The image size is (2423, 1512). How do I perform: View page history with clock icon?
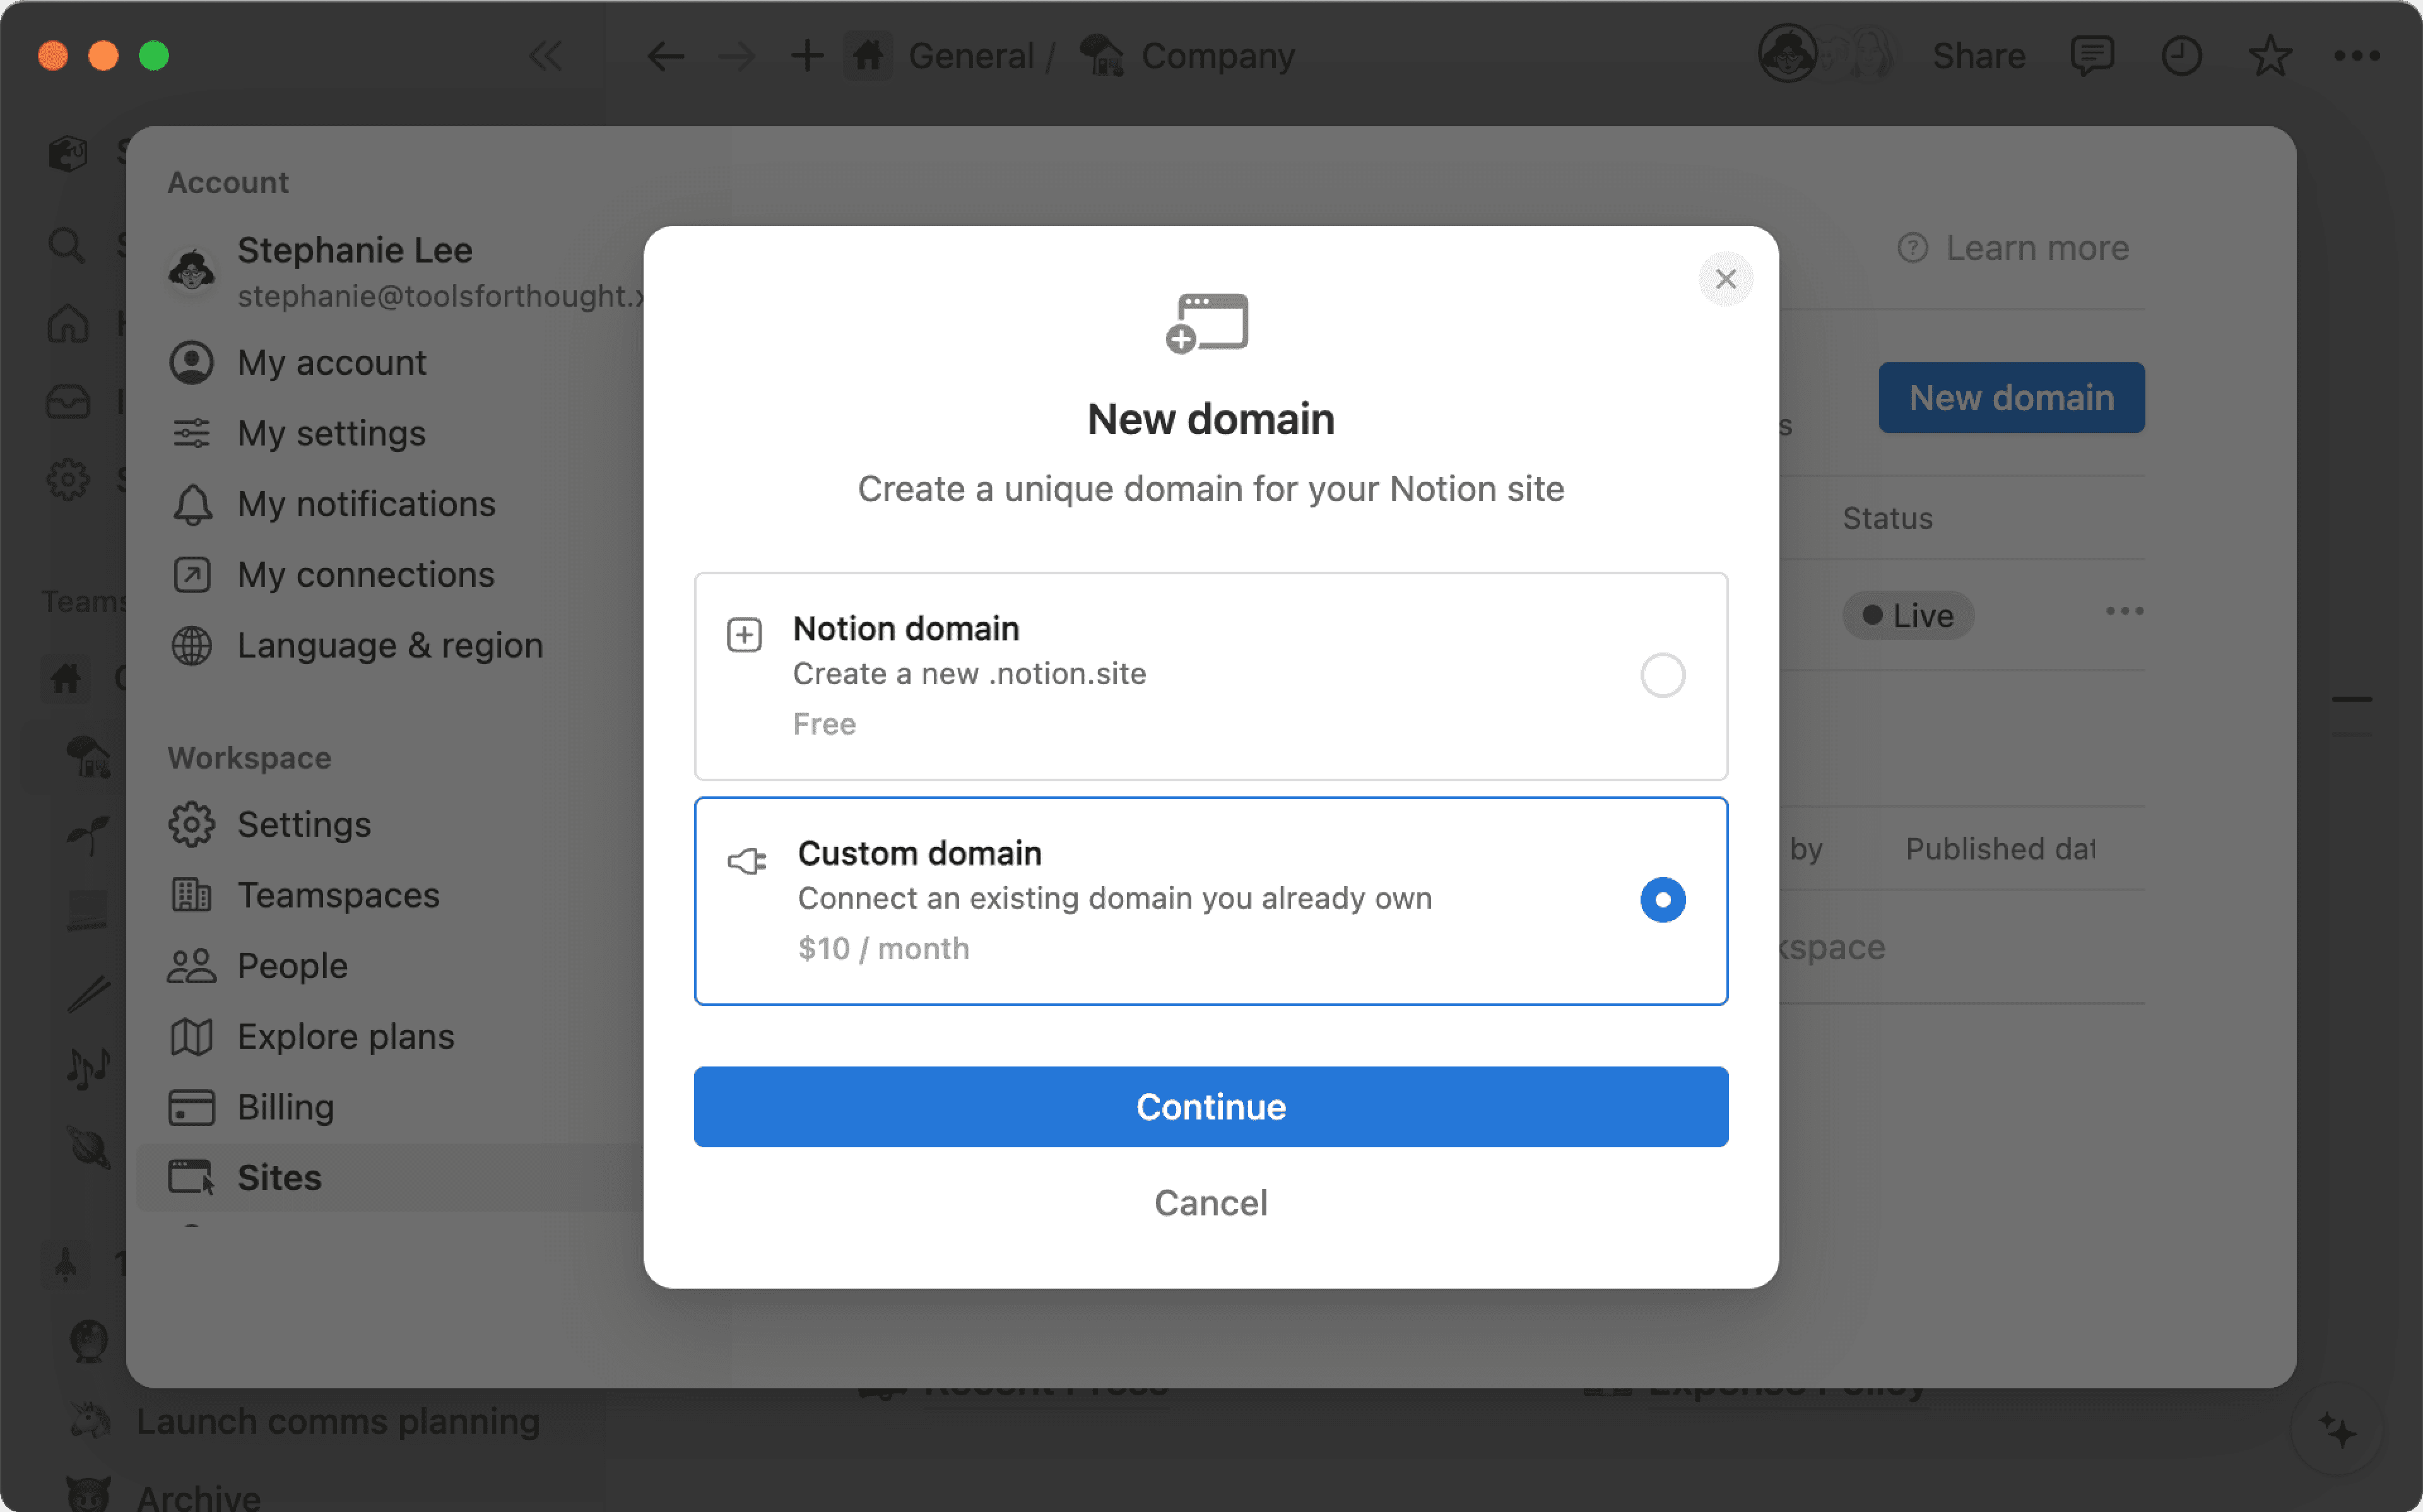tap(2183, 56)
